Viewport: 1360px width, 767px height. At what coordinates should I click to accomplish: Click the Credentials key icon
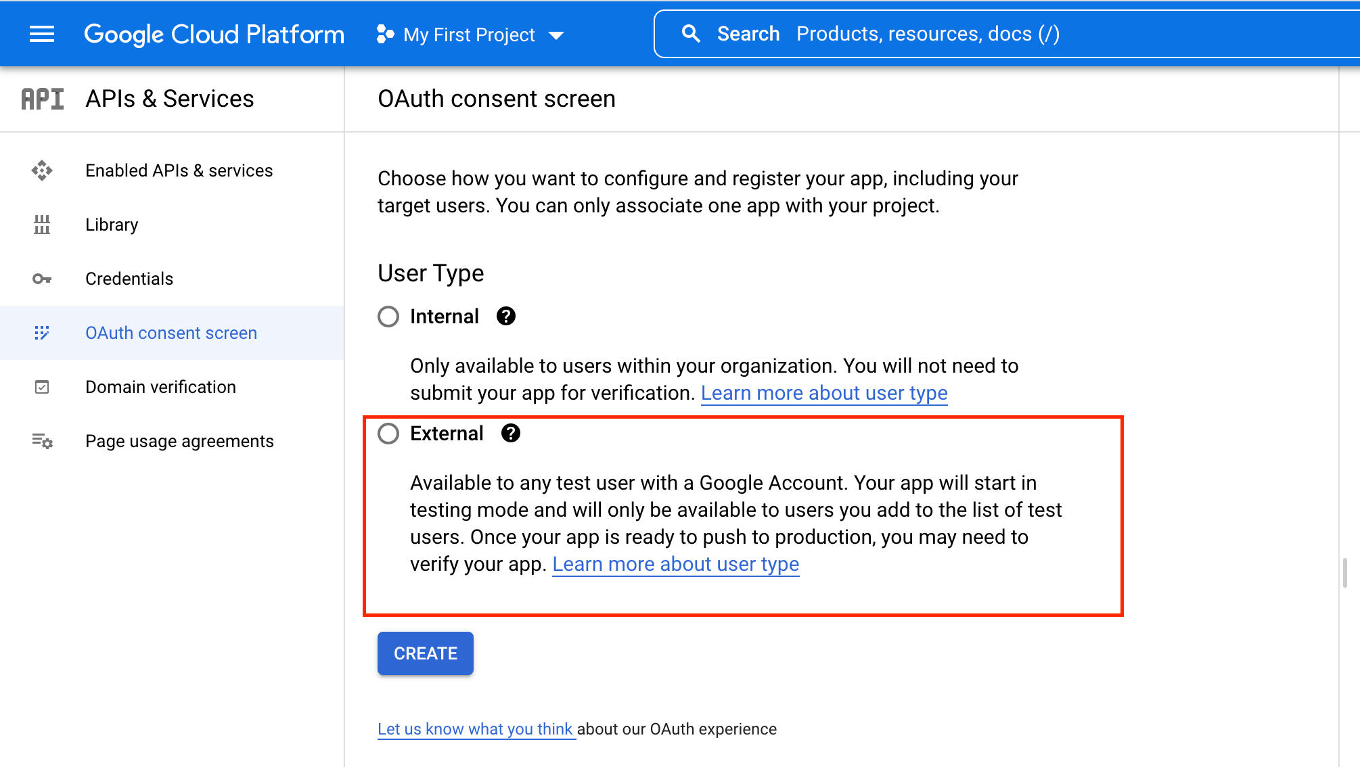pyautogui.click(x=42, y=279)
